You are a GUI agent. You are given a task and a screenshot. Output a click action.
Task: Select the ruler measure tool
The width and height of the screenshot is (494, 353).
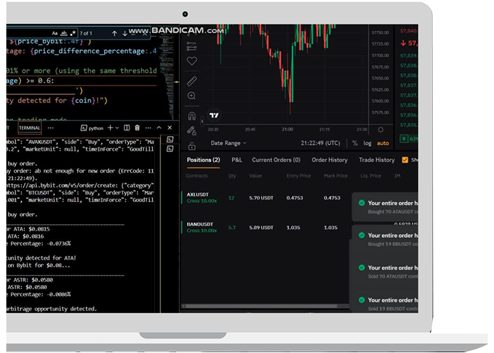point(191,81)
